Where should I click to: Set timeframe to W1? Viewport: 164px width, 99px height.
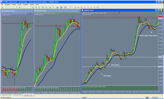coord(94,7)
